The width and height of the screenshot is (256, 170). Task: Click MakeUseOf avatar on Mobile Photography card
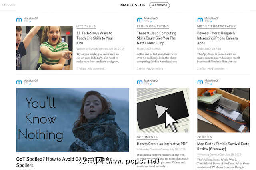pyautogui.click(x=200, y=20)
